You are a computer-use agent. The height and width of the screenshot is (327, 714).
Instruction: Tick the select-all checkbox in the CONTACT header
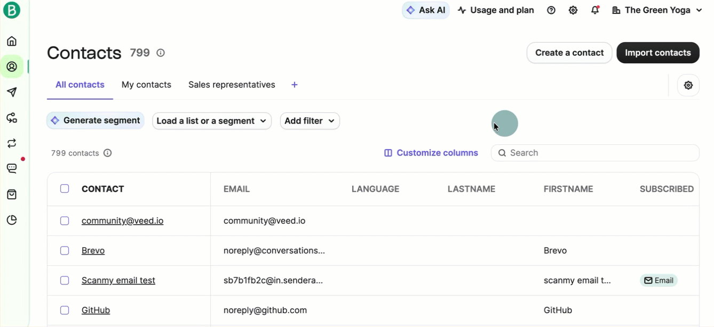point(65,189)
